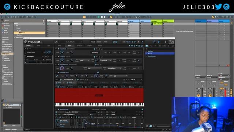Open the Play Mode Poly dropdown
Image resolution: width=234 pixels, height=132 pixels.
point(84,60)
